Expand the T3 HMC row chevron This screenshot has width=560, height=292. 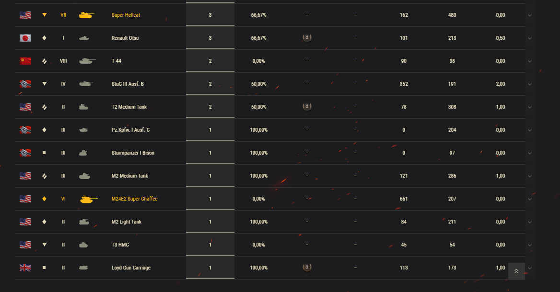tap(530, 245)
